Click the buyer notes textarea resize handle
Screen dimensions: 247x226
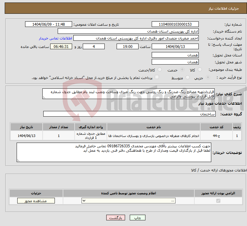click(18, 160)
